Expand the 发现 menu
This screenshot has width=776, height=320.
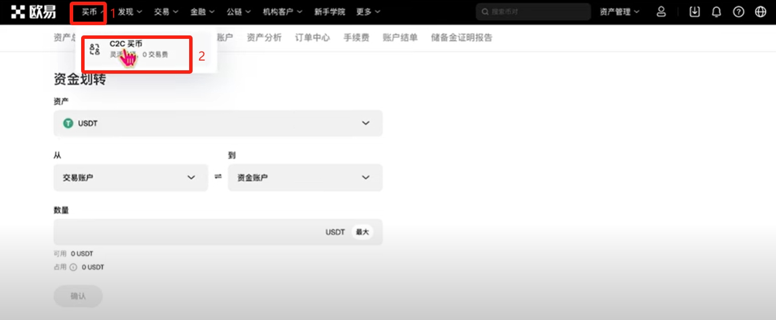pyautogui.click(x=130, y=11)
